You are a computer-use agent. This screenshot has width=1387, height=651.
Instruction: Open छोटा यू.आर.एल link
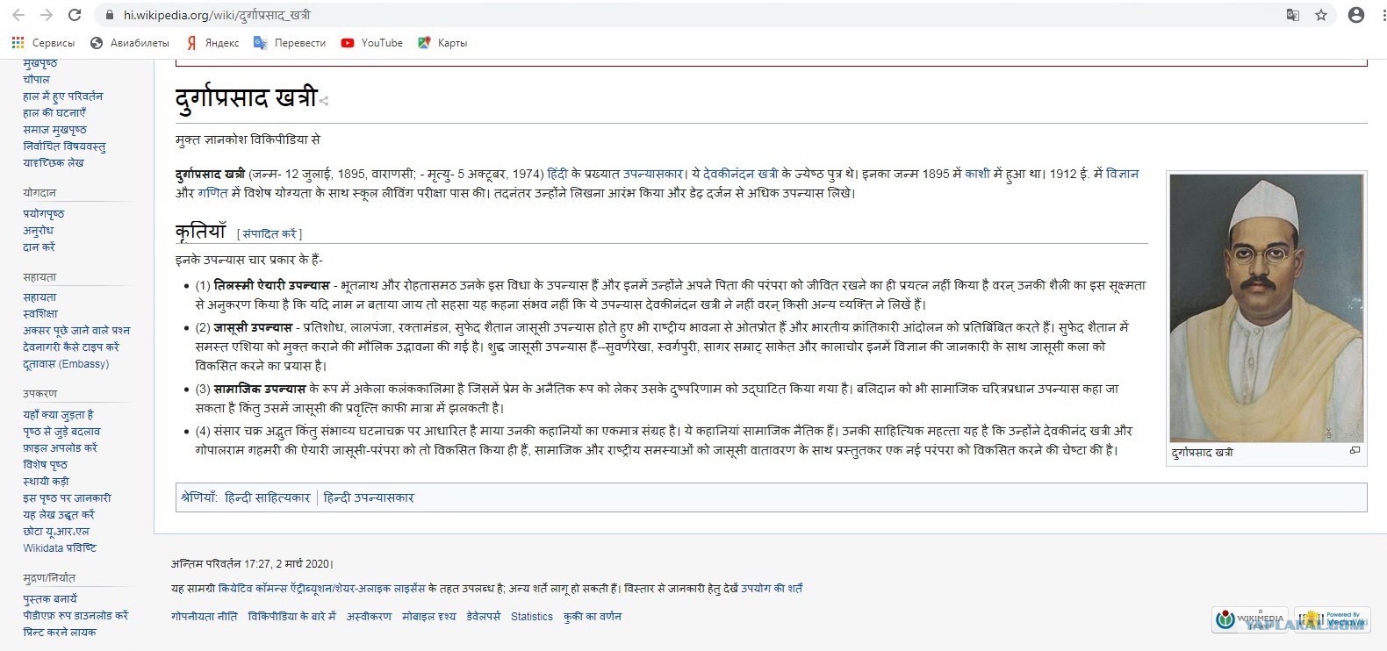[x=56, y=532]
